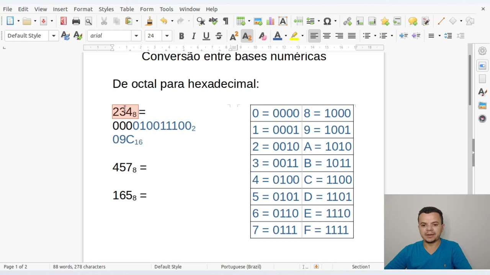Viewport: 490px width, 275px height.
Task: Click the Open folder icon
Action: 27,21
